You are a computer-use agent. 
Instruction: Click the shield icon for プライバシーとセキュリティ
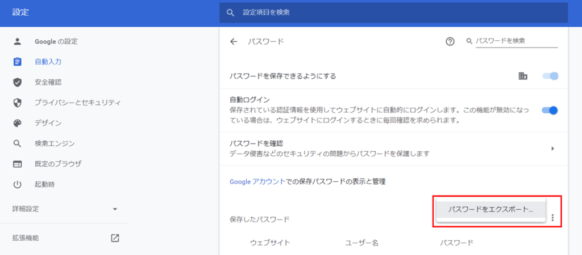(18, 103)
